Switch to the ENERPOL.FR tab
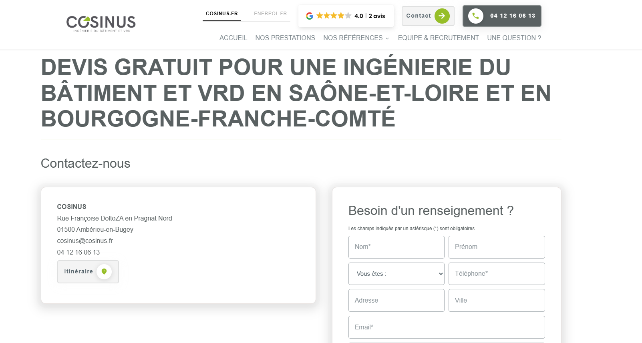Image resolution: width=642 pixels, height=343 pixels. pyautogui.click(x=270, y=14)
